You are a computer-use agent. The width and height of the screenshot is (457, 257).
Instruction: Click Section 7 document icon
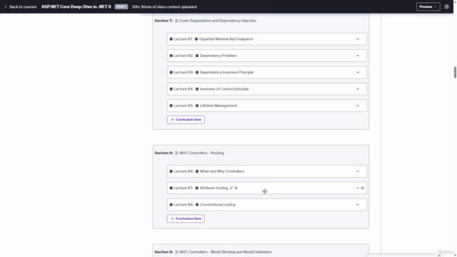pyautogui.click(x=176, y=21)
